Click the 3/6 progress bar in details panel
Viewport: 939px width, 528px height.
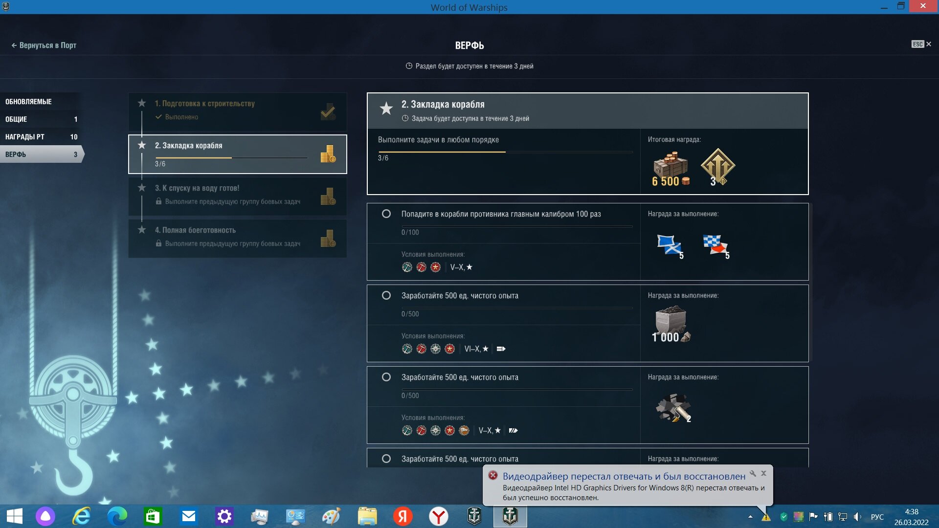pyautogui.click(x=505, y=152)
